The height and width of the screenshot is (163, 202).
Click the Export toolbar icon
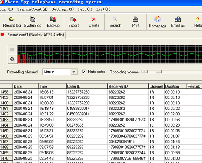[73, 19]
